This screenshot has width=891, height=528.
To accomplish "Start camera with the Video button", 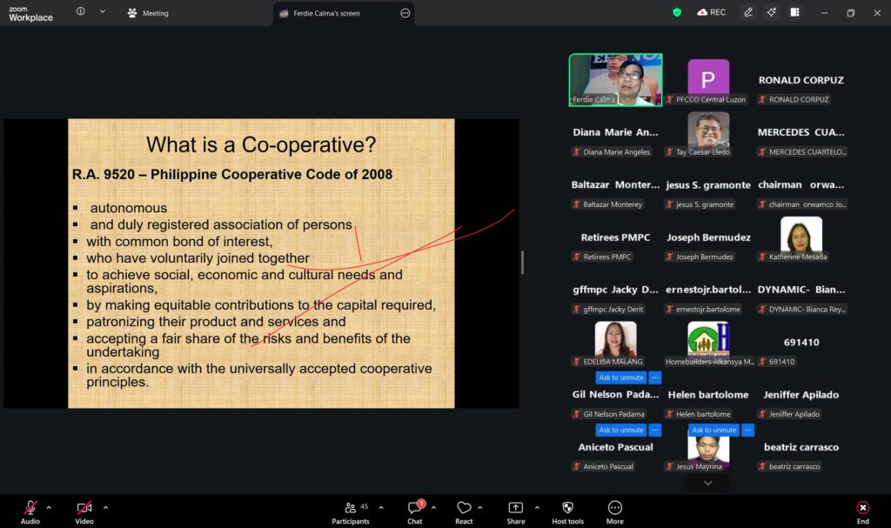I will tap(84, 508).
